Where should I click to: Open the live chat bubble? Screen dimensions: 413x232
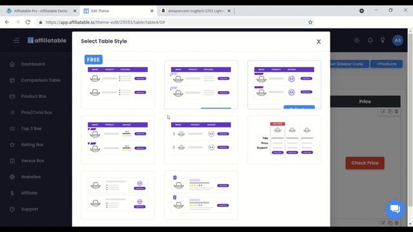click(395, 209)
